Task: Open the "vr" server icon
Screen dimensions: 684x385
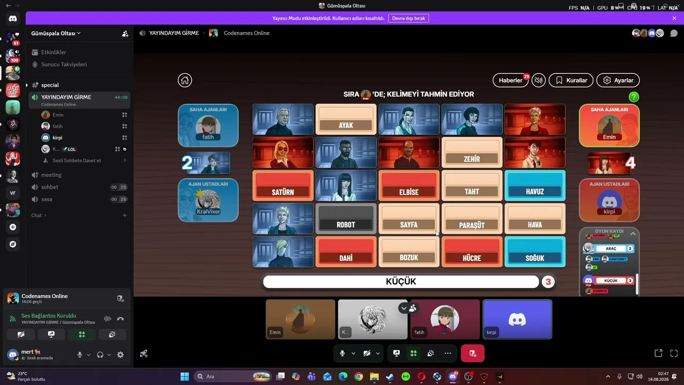Action: [13, 192]
